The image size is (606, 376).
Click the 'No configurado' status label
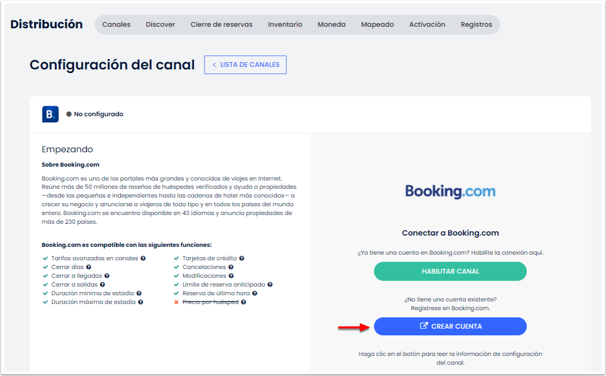(99, 114)
